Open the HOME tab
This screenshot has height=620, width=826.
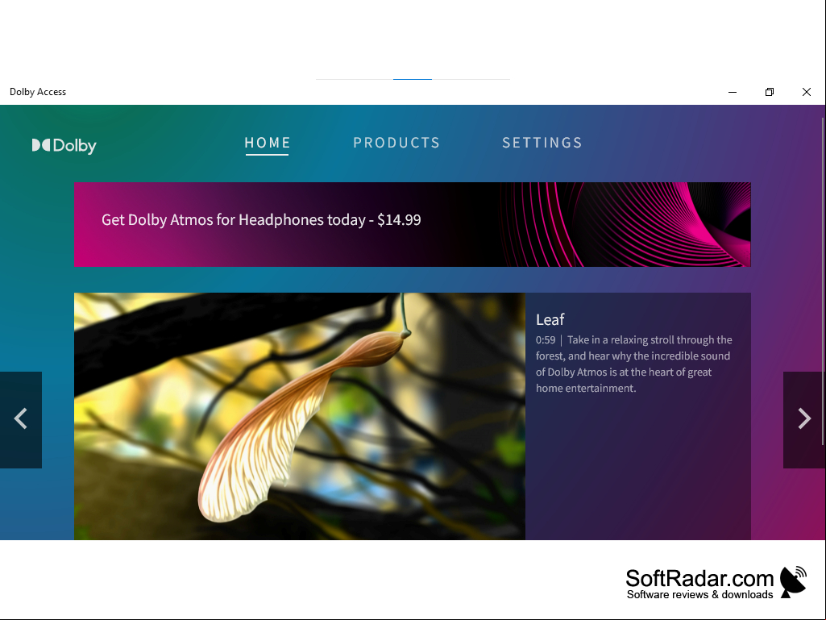pyautogui.click(x=267, y=143)
